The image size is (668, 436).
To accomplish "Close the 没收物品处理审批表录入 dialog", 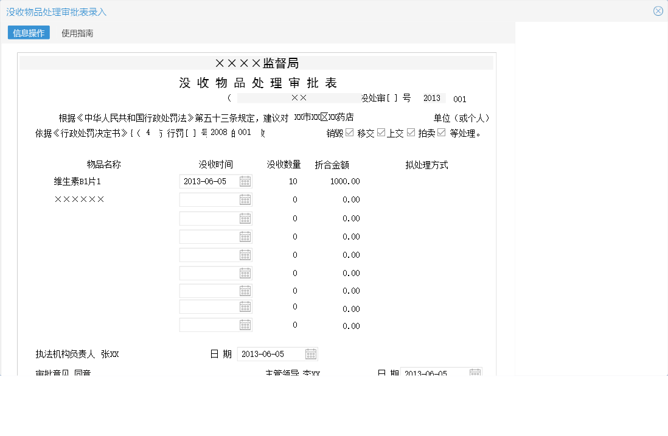I will 658,10.
